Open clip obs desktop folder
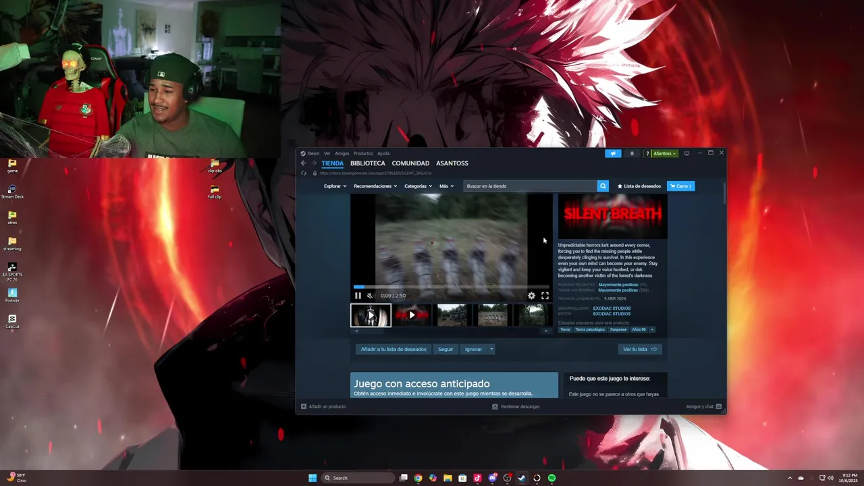Image resolution: width=864 pixels, height=486 pixels. (215, 166)
